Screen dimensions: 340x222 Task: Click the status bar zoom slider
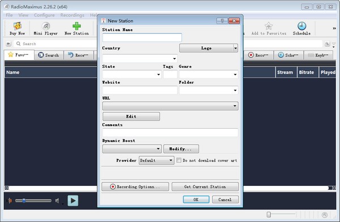click(269, 215)
